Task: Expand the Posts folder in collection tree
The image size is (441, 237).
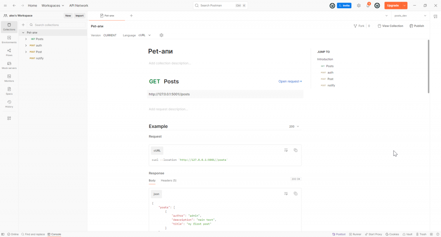Action: coord(26,39)
